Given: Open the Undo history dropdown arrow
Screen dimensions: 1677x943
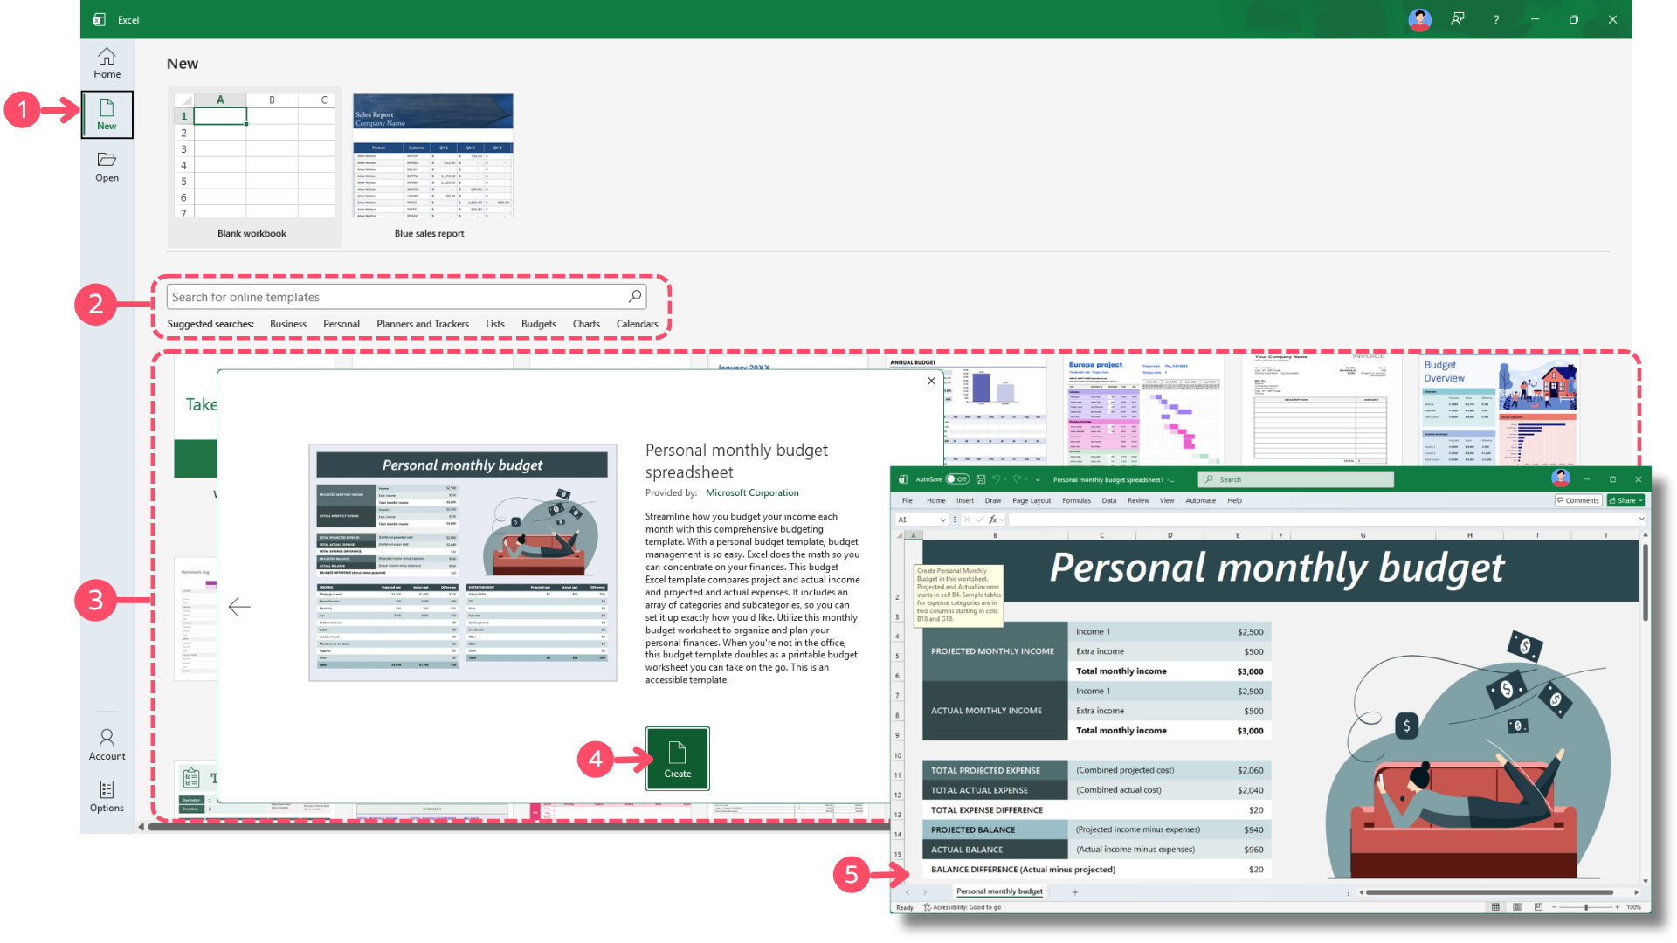Looking at the screenshot, I should point(1005,479).
